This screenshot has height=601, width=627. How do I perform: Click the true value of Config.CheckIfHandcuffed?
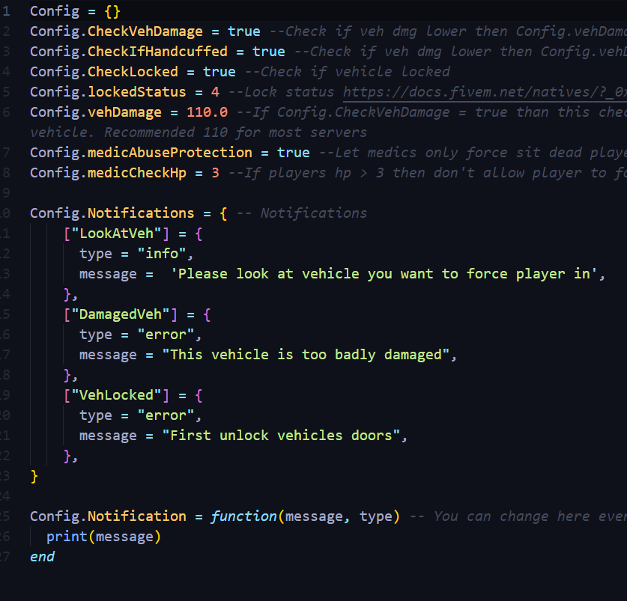[268, 52]
